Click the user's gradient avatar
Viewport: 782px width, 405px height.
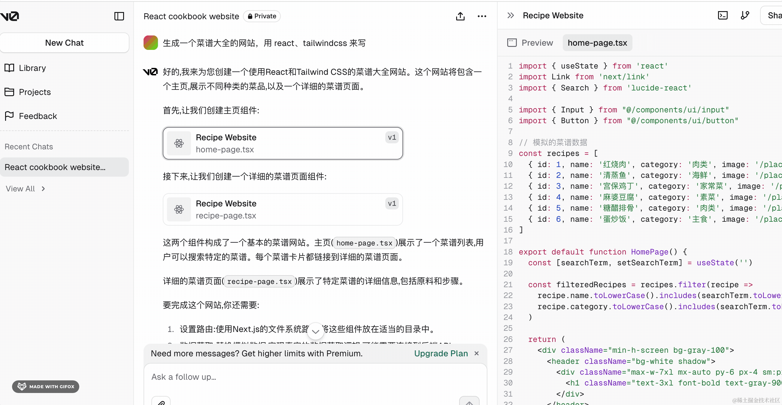pyautogui.click(x=150, y=43)
